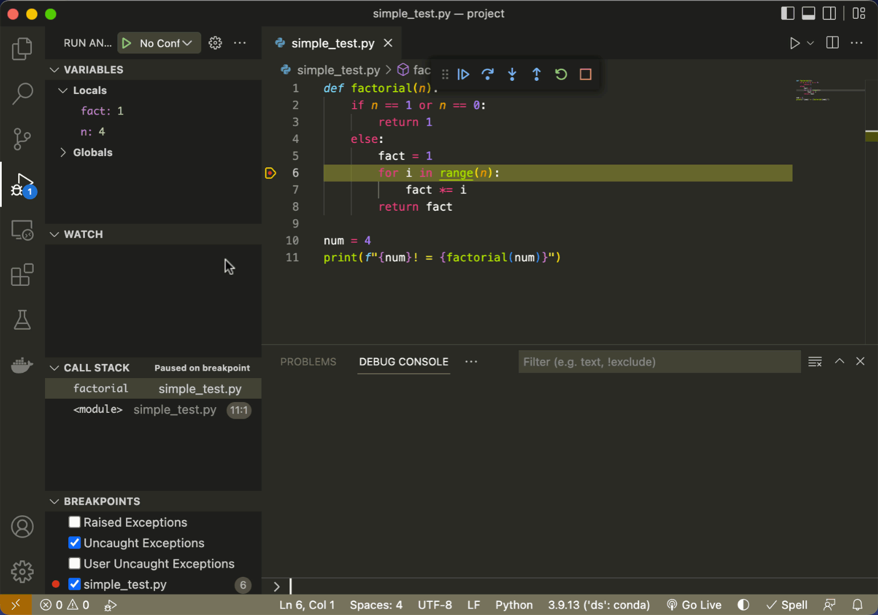
Task: Grab the debug toolbar drag handle
Action: [445, 74]
